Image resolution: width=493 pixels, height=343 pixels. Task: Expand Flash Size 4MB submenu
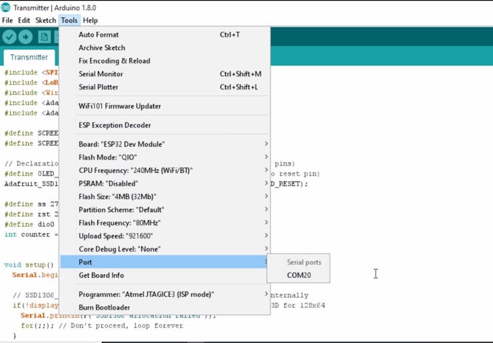165,197
